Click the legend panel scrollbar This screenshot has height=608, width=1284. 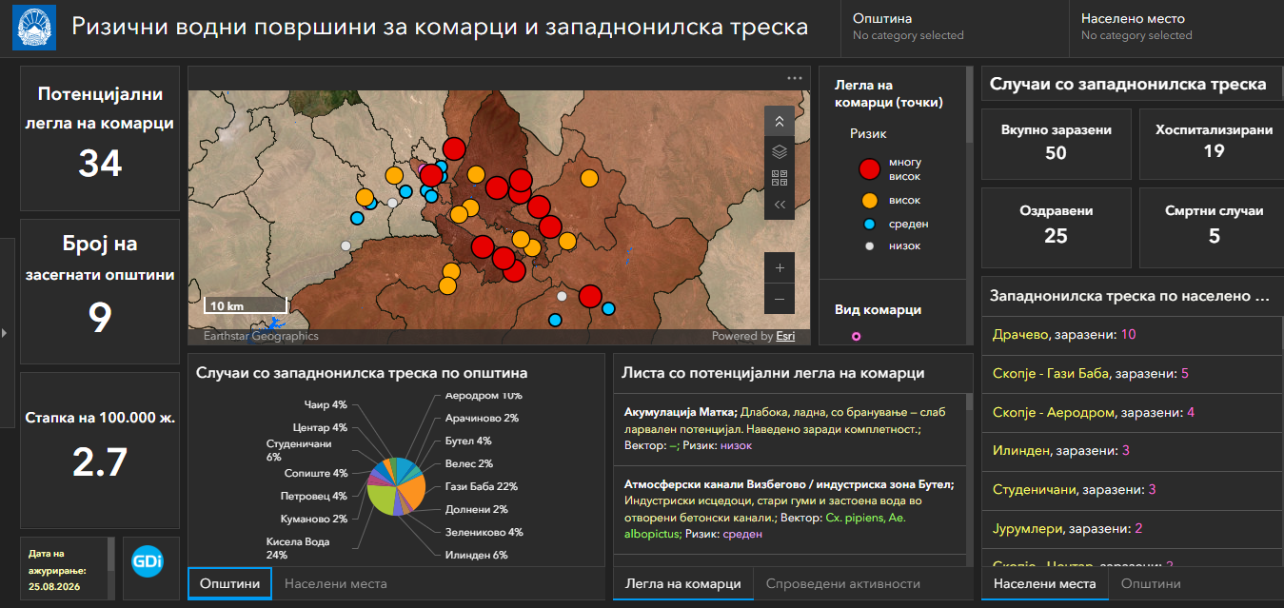point(970,105)
